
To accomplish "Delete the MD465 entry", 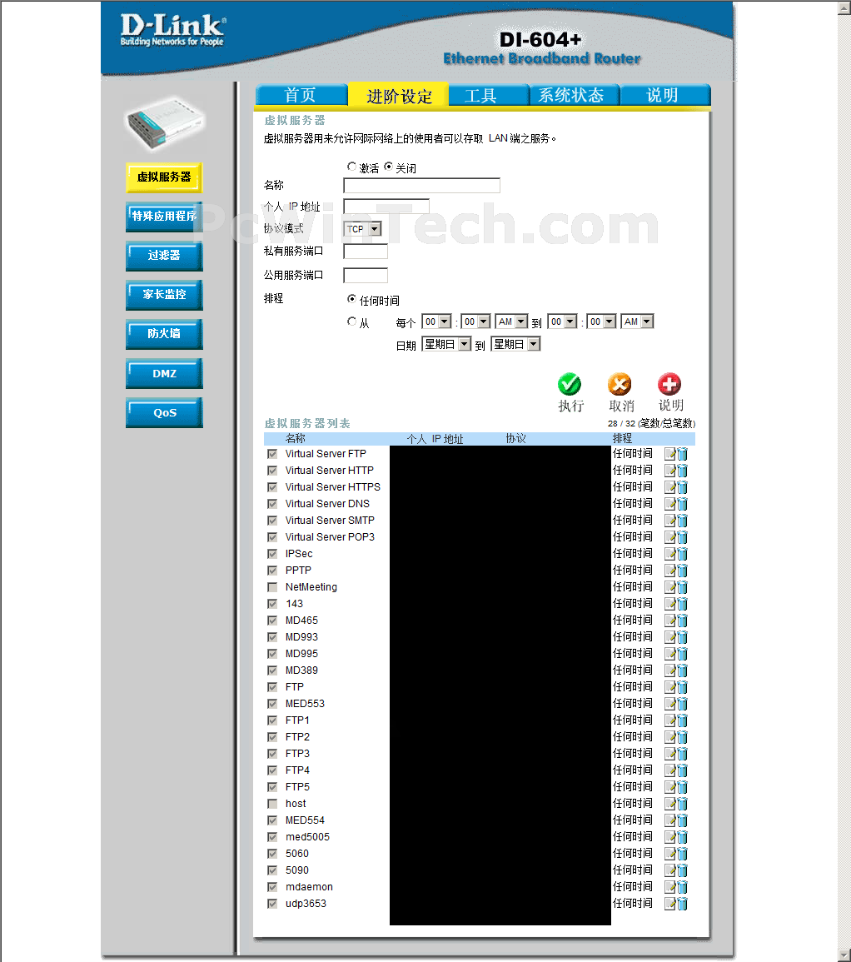I will (682, 621).
